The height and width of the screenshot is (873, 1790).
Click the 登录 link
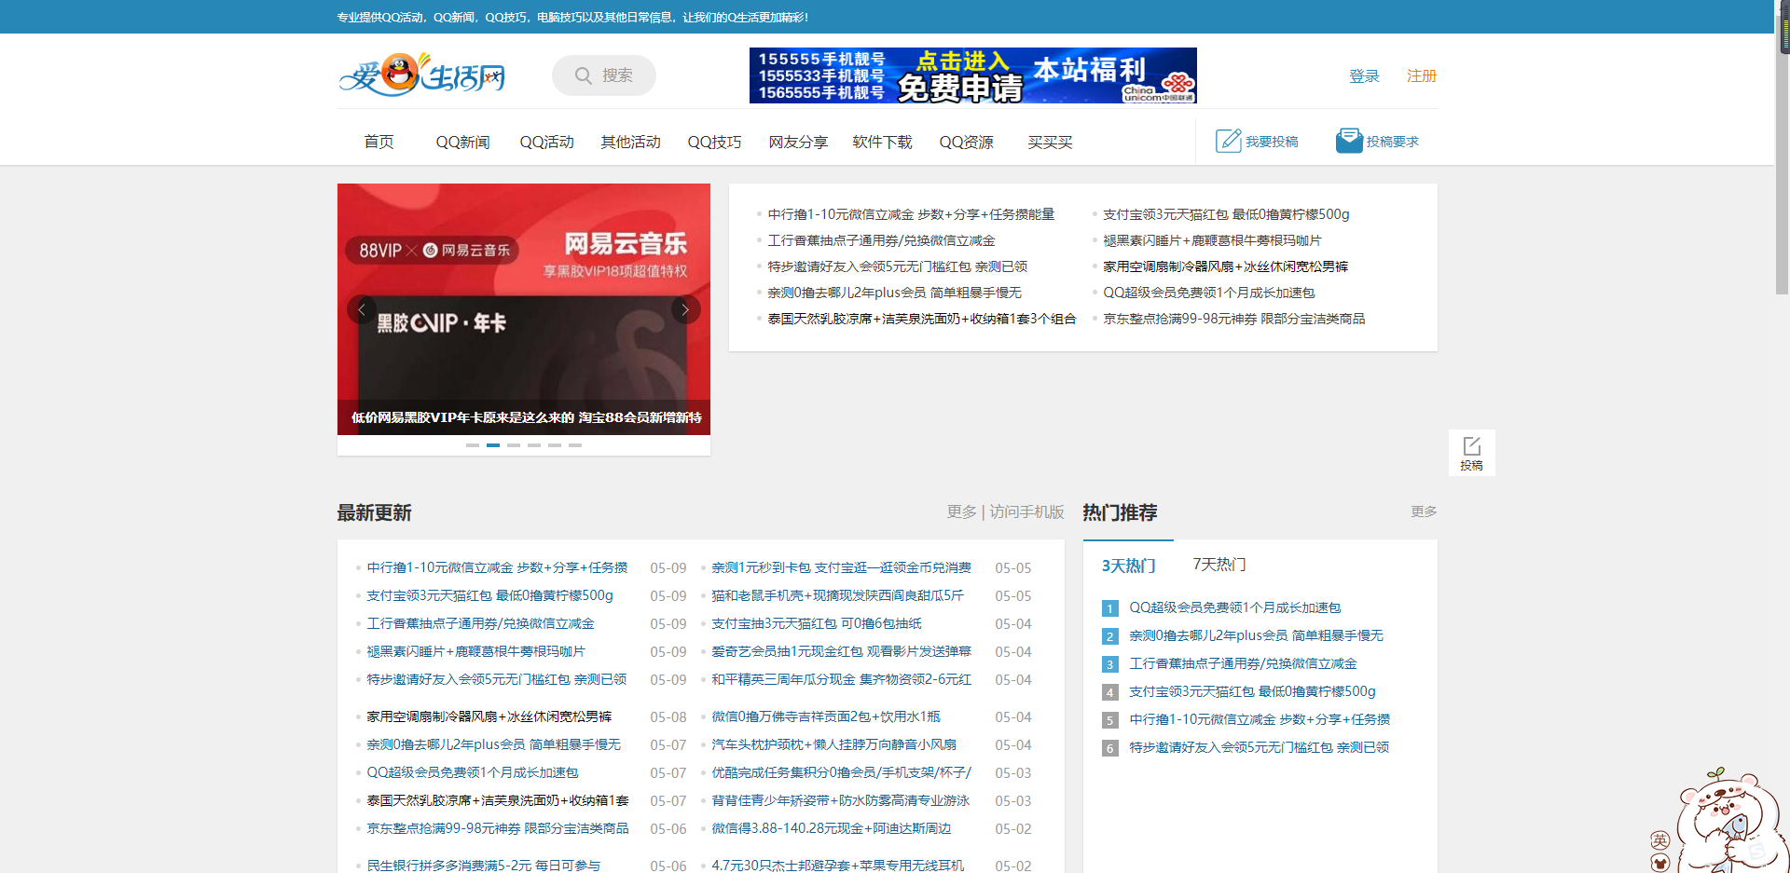tap(1364, 75)
